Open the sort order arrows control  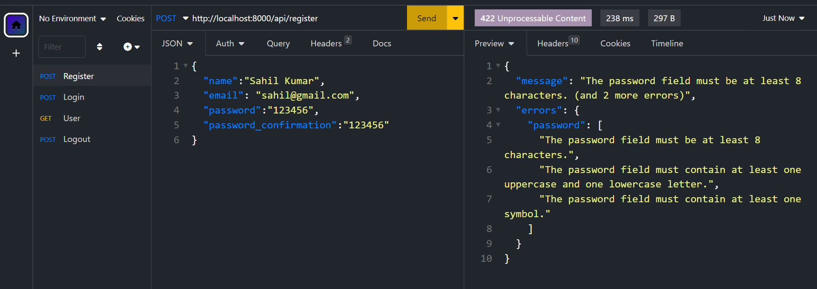(x=100, y=47)
